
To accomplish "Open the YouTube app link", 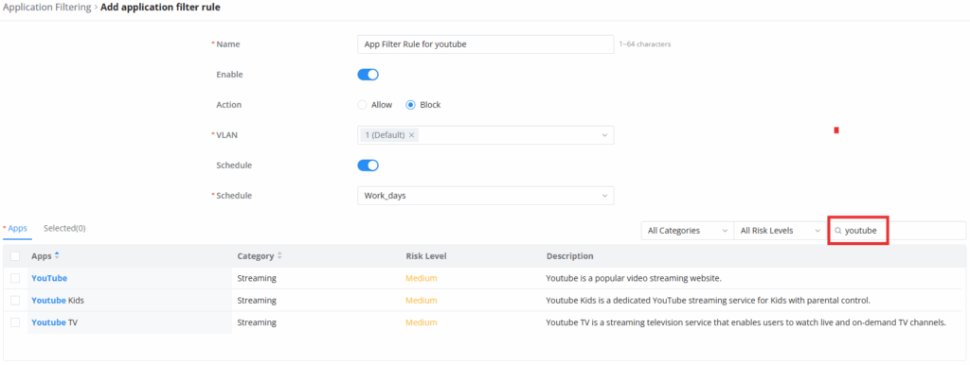I will (49, 279).
